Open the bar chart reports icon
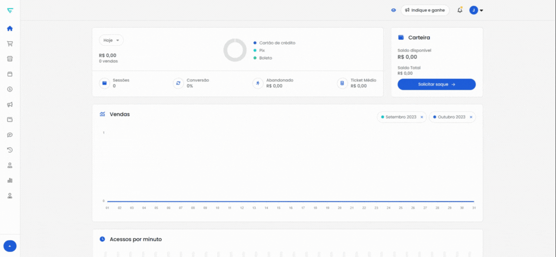Viewport: 556px width, 257px height. (10, 180)
